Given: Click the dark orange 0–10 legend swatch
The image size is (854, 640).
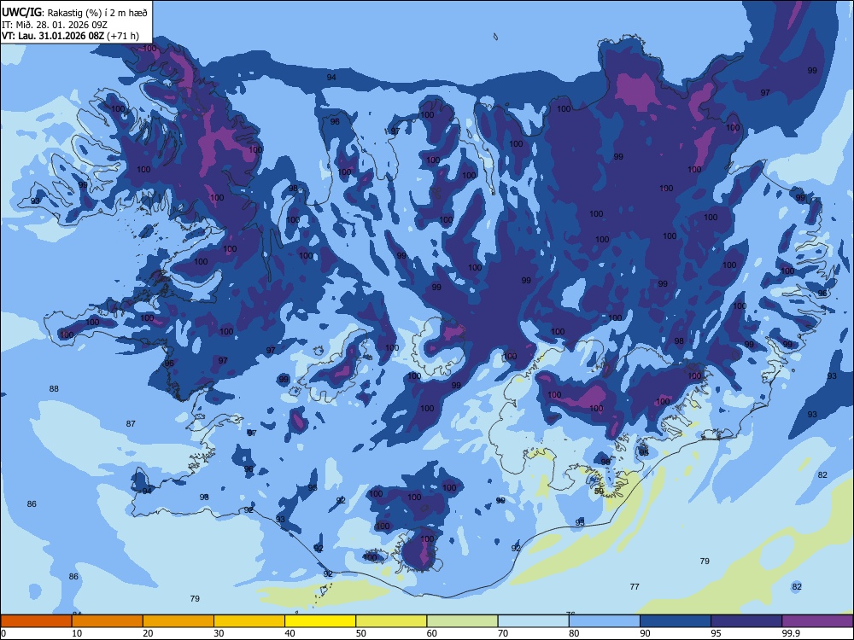Looking at the screenshot, I should (x=36, y=621).
